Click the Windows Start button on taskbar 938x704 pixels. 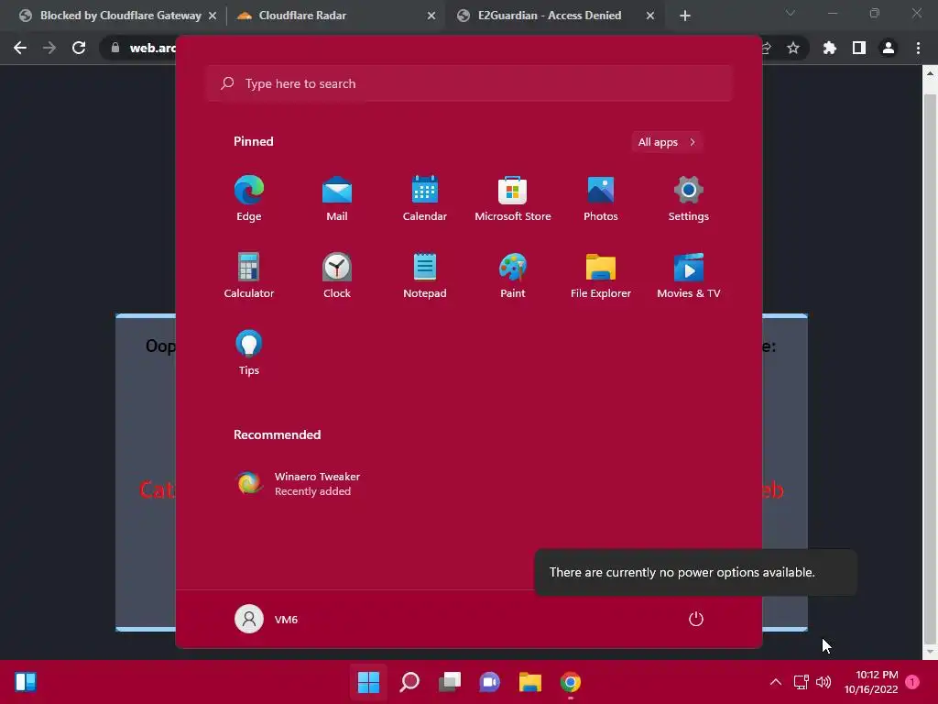pyautogui.click(x=368, y=682)
